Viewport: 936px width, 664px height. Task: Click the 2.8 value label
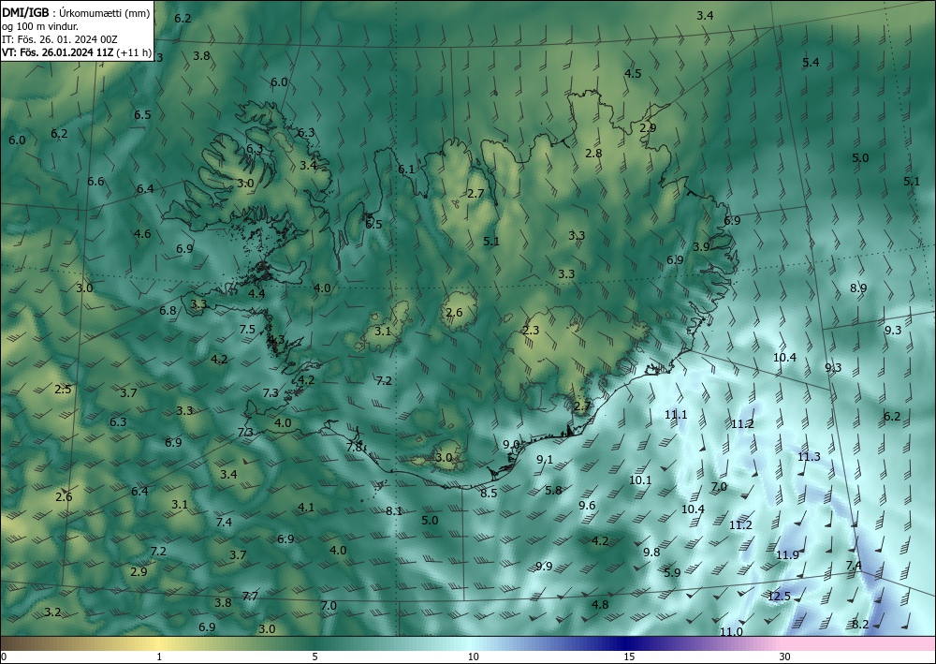point(593,153)
